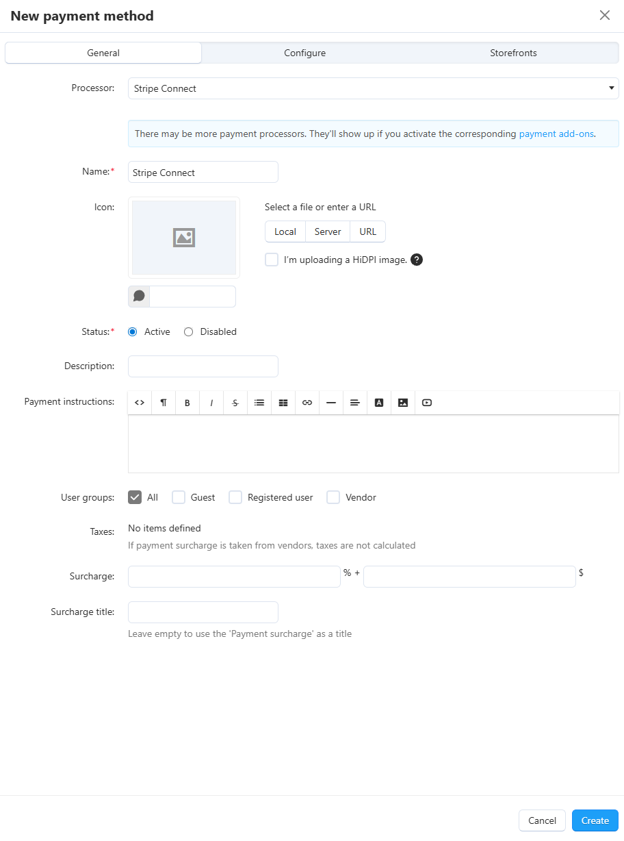
Task: Insert a link in the editor
Action: (x=307, y=403)
